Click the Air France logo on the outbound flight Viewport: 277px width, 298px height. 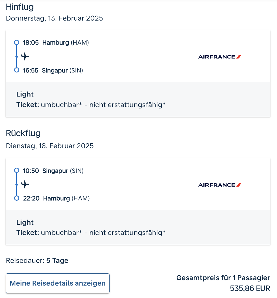(220, 57)
